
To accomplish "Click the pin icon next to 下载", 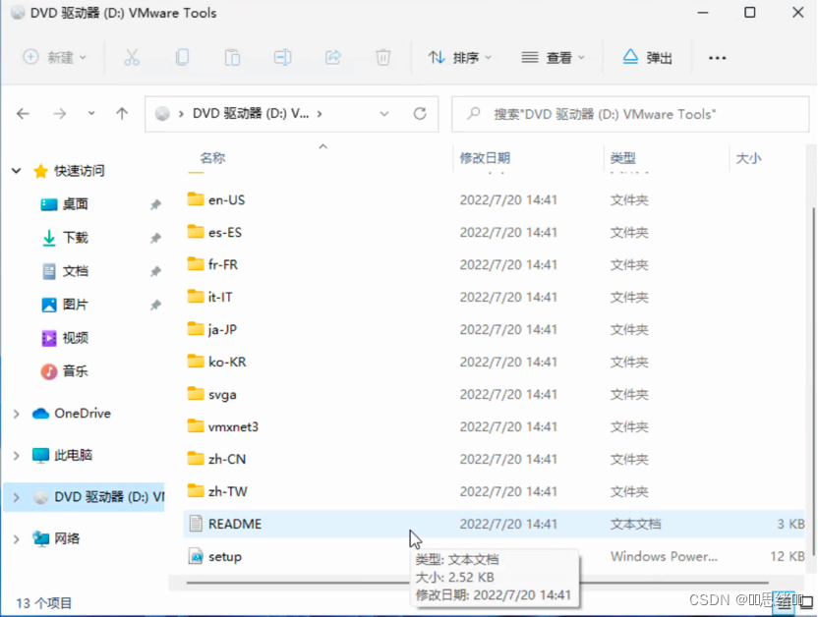I will (155, 238).
